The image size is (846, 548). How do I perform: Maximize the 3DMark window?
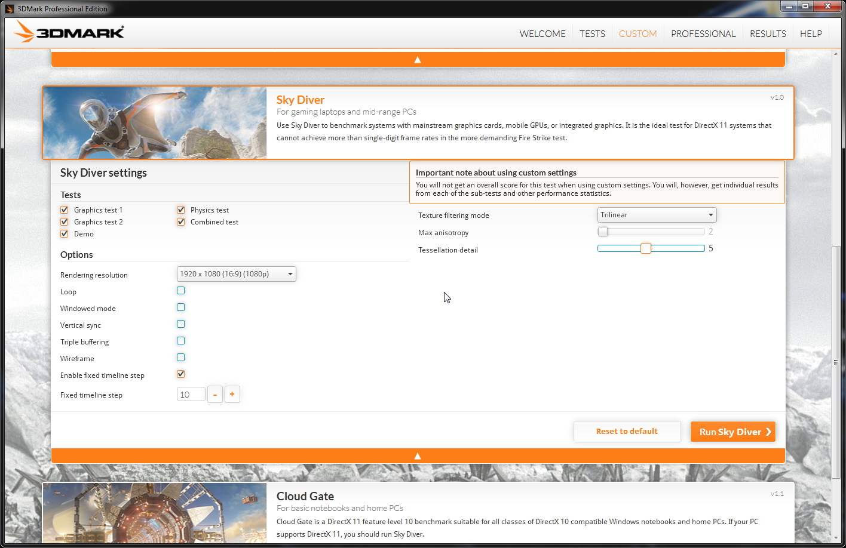805,7
